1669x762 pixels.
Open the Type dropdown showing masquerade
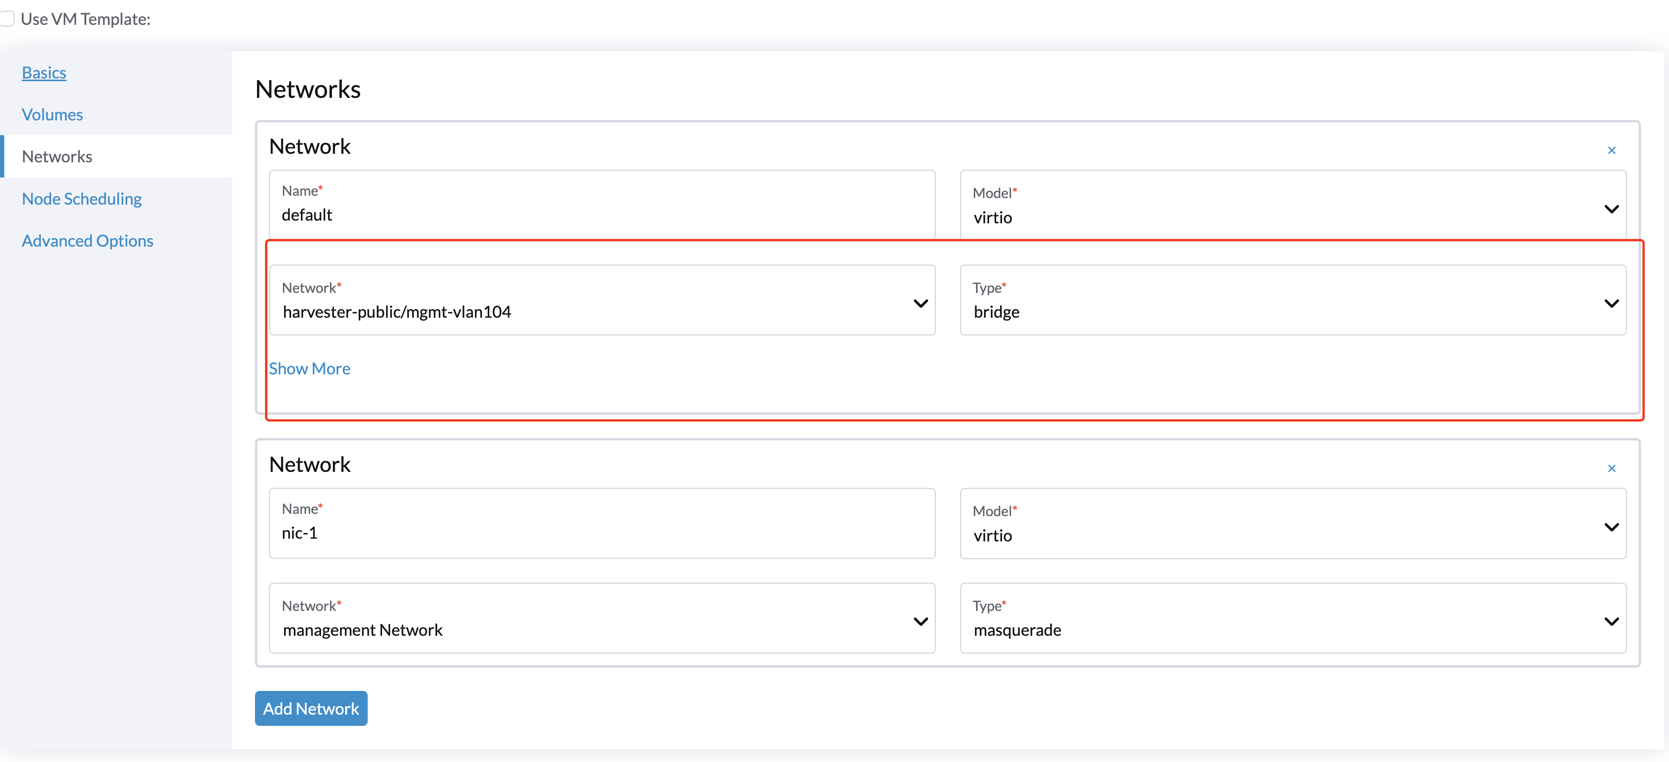click(1611, 620)
